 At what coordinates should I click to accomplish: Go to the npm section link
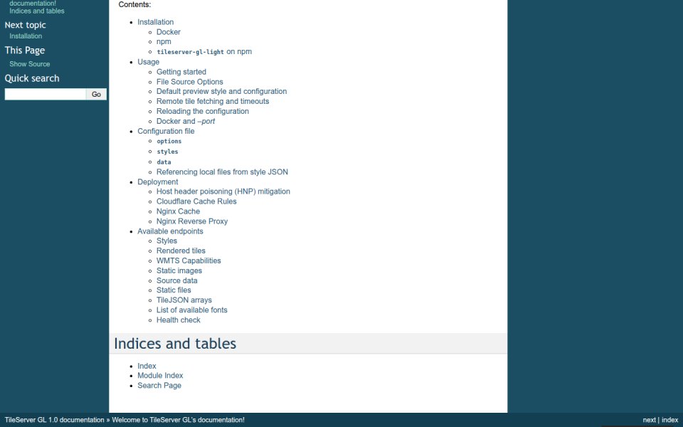164,41
